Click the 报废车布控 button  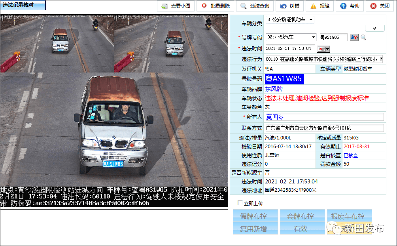[348, 216]
